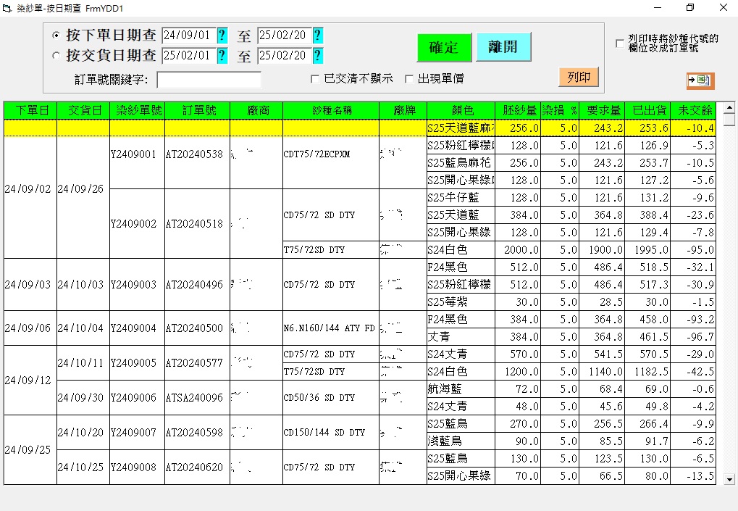Click the Excel export icon
738x511 pixels.
point(700,80)
